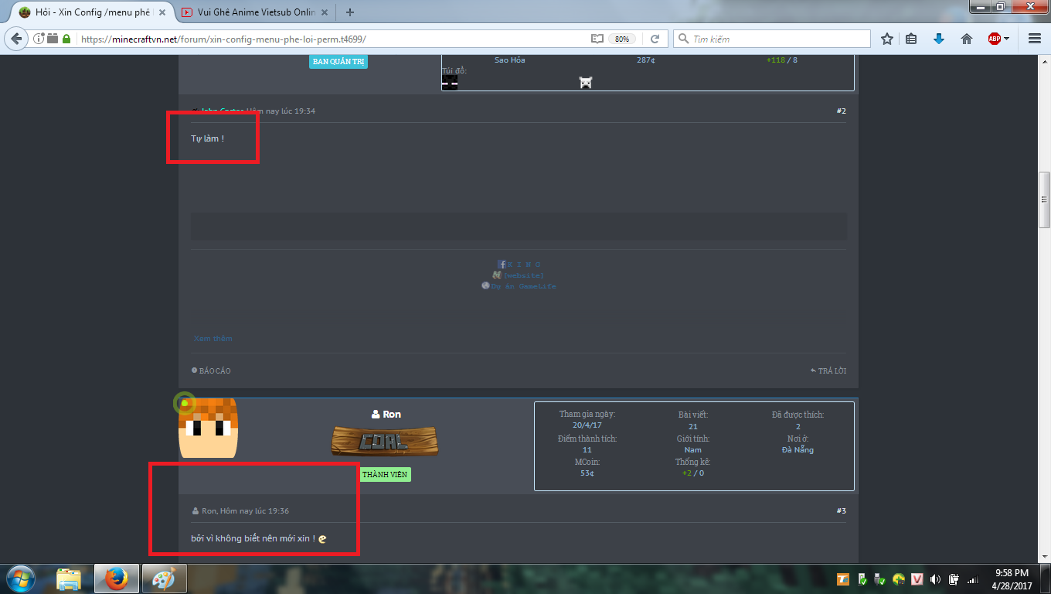Click the THÀNH VIÊN member badge

[x=386, y=474]
